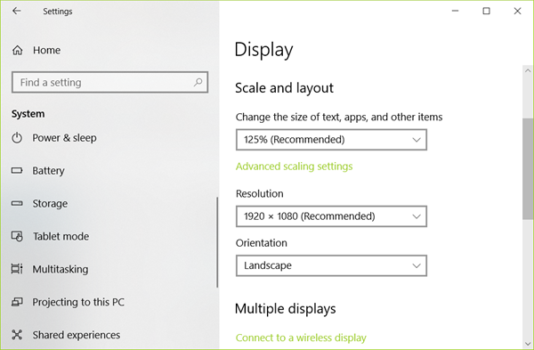Viewport: 534px width, 350px height.
Task: Select Storage in sidebar
Action: (x=50, y=203)
